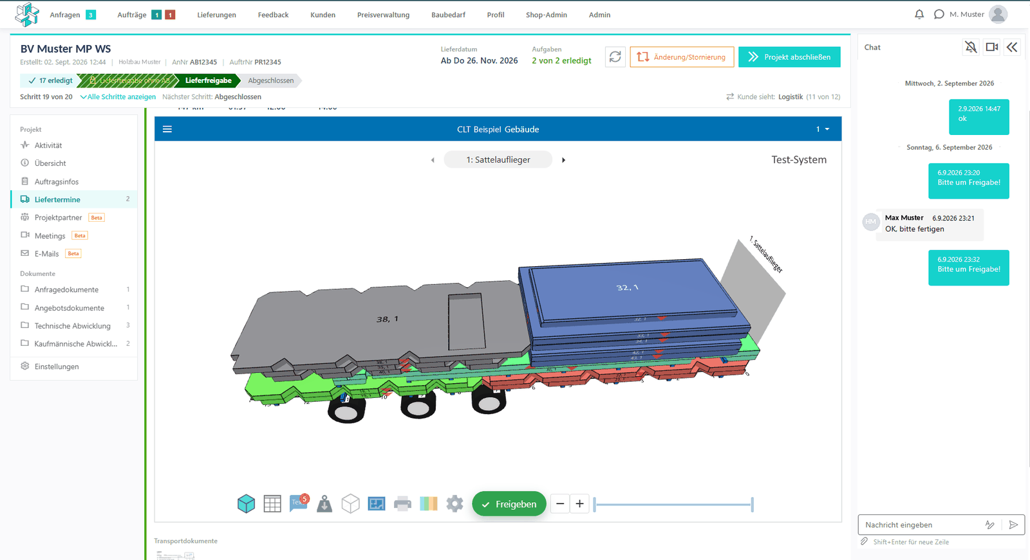Increase with the plus button

pyautogui.click(x=579, y=504)
